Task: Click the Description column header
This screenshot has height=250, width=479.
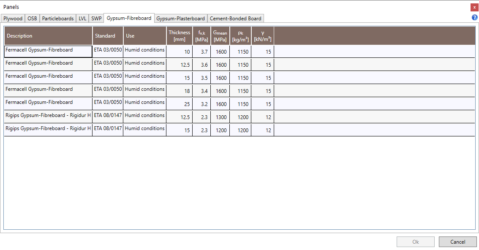Action: coord(48,36)
